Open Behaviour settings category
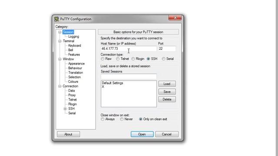This screenshot has width=278, height=156. (75, 68)
